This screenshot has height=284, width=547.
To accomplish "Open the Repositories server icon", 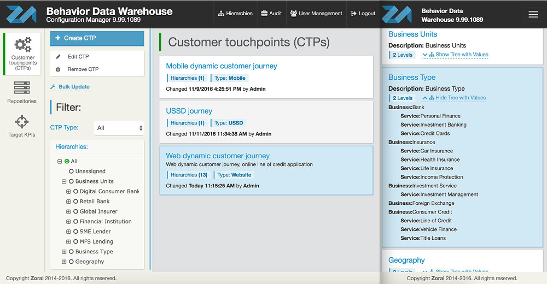I will tap(22, 87).
